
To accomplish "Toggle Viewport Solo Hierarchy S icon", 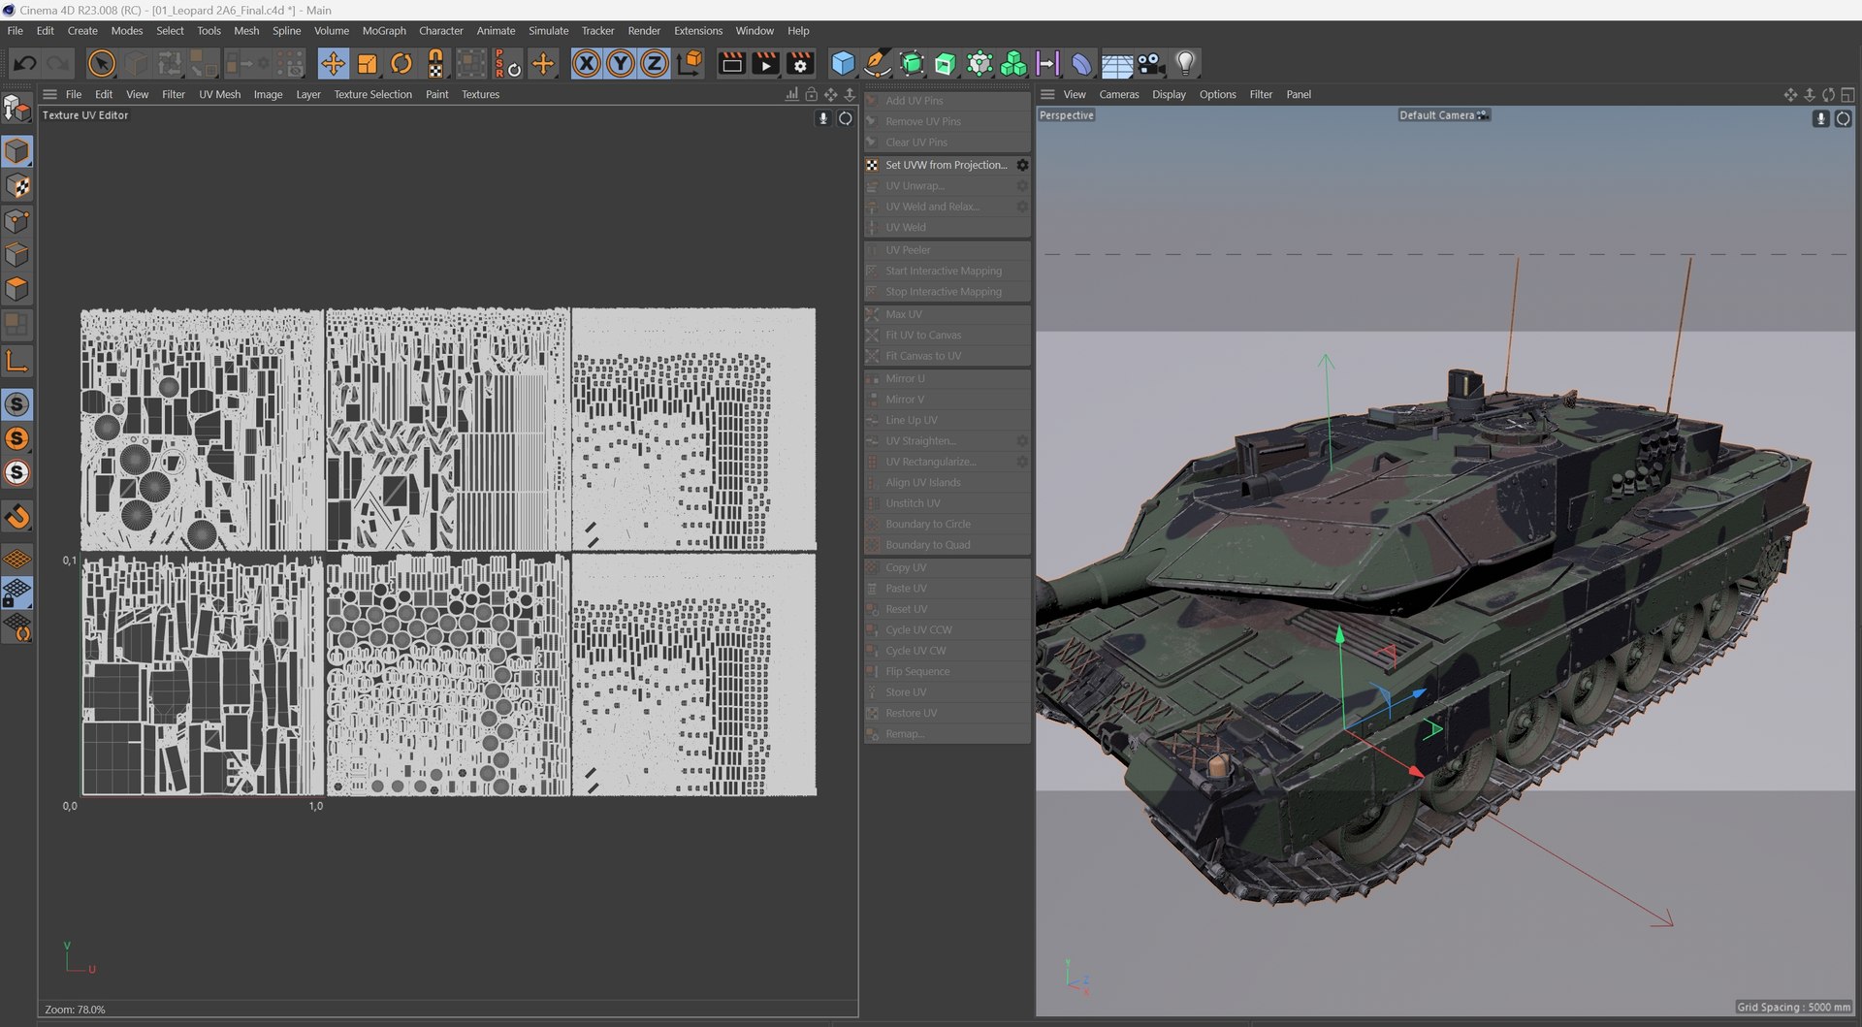I will [x=16, y=472].
